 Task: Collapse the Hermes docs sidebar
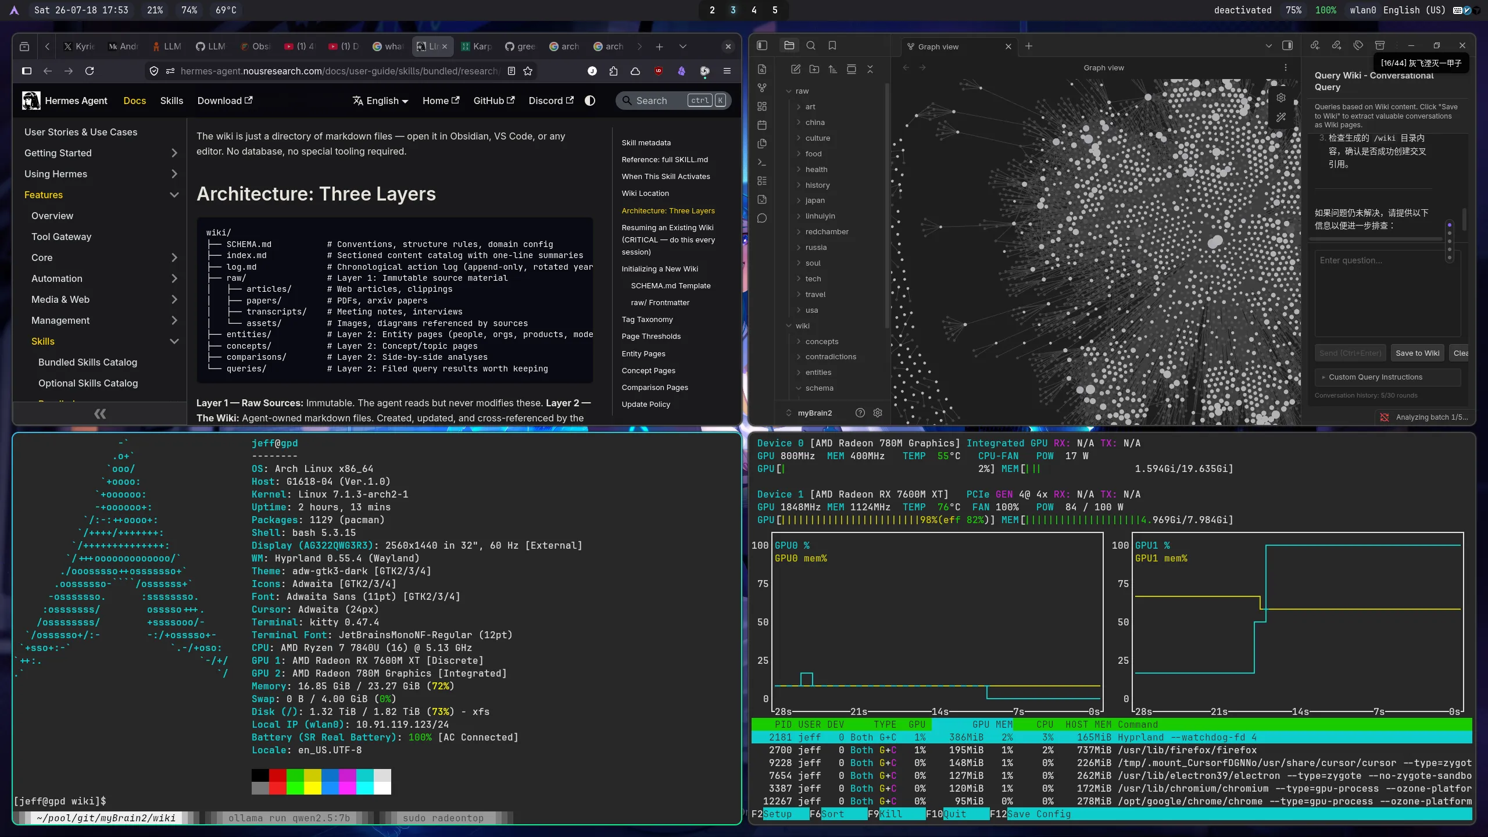coord(100,414)
